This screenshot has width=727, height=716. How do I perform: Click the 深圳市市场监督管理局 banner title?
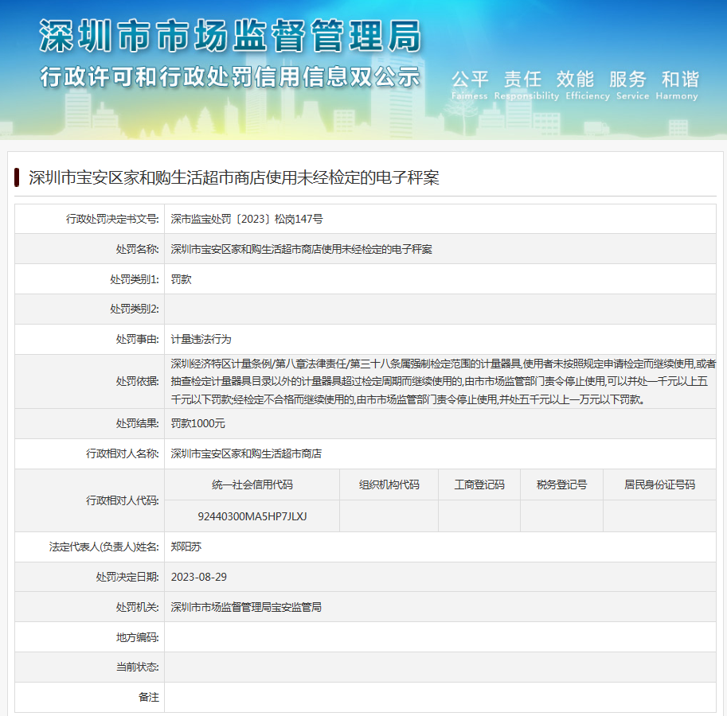(x=230, y=36)
